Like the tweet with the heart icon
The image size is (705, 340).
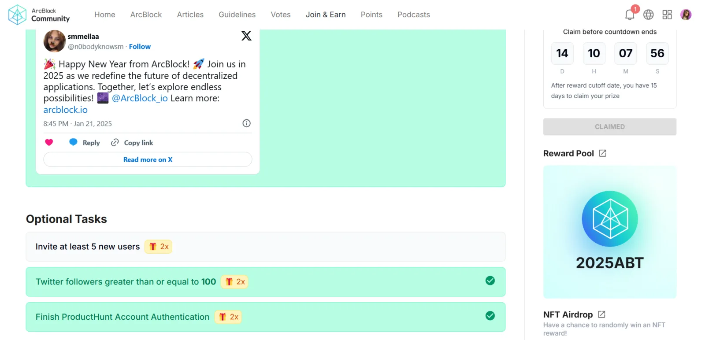(49, 142)
